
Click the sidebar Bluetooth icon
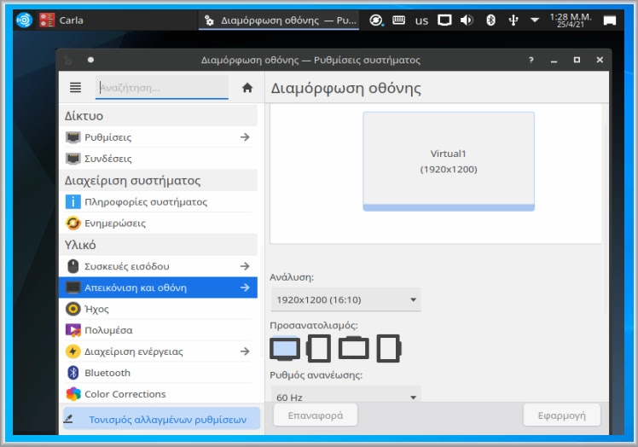pos(72,373)
